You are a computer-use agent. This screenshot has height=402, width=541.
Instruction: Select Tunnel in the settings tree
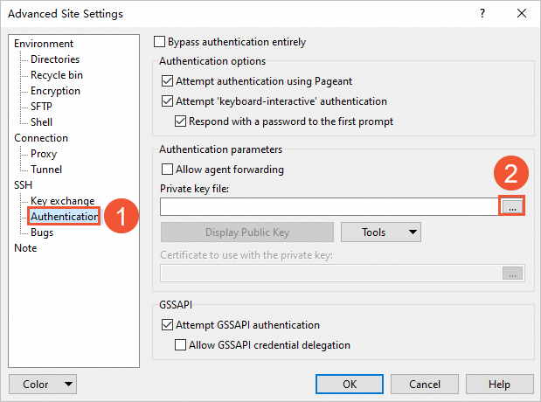point(46,170)
